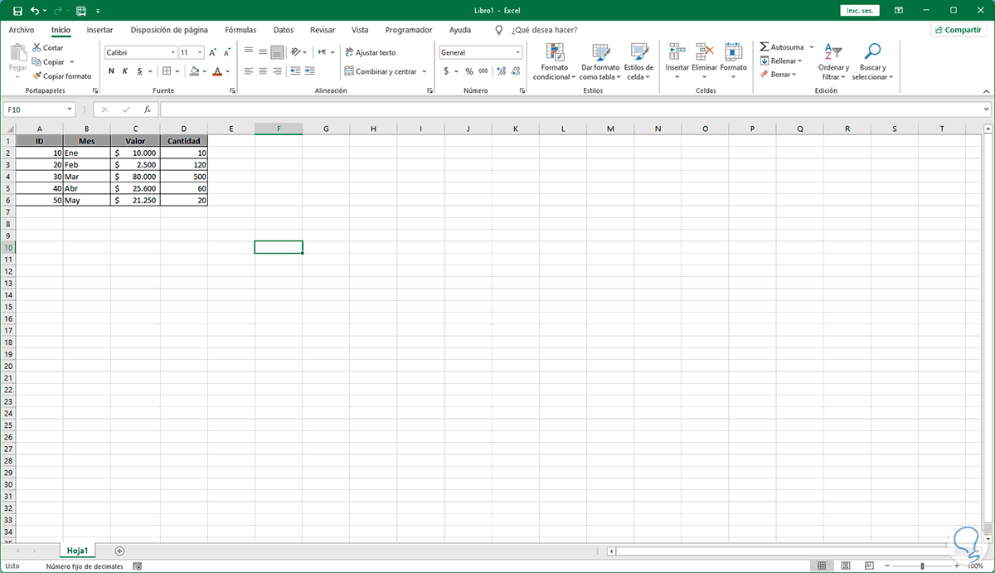Switch to the Datos tab
The image size is (995, 573).
(x=284, y=30)
